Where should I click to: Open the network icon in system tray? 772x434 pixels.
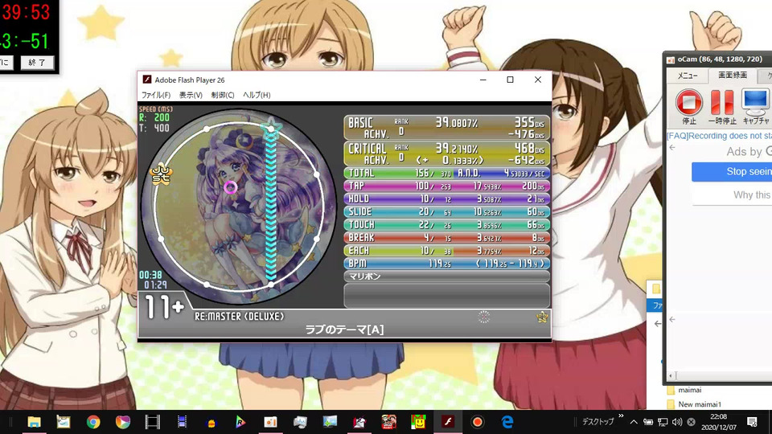663,422
